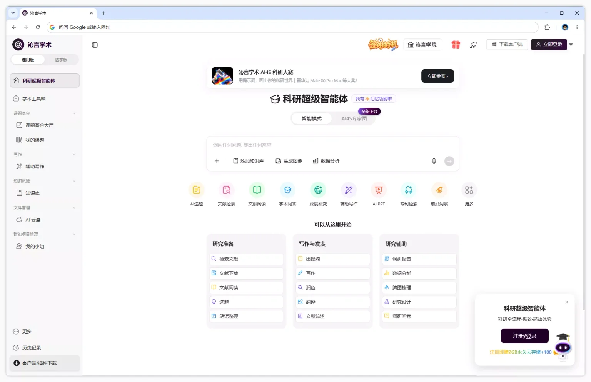The image size is (591, 382).
Task: Open the 专利检索 icon
Action: point(409,190)
